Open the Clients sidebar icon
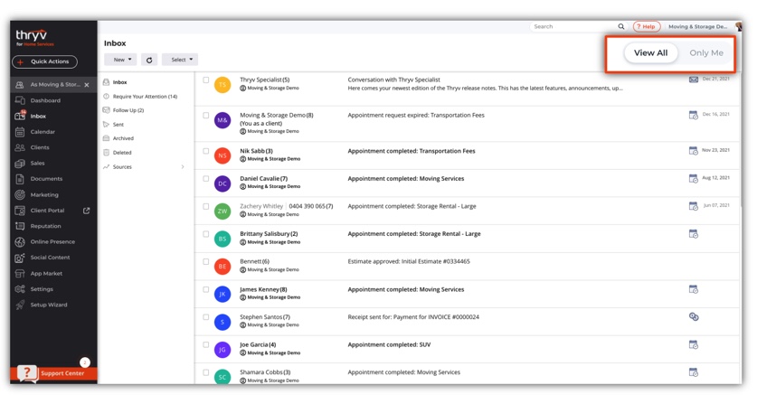 click(x=20, y=147)
